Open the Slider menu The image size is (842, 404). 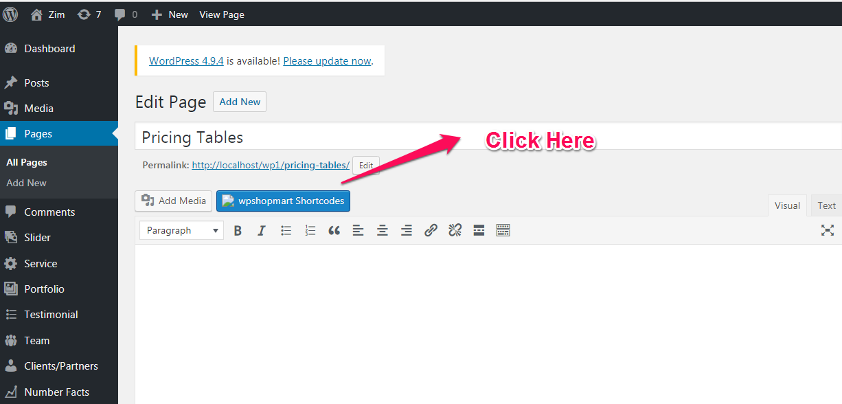[59, 237]
